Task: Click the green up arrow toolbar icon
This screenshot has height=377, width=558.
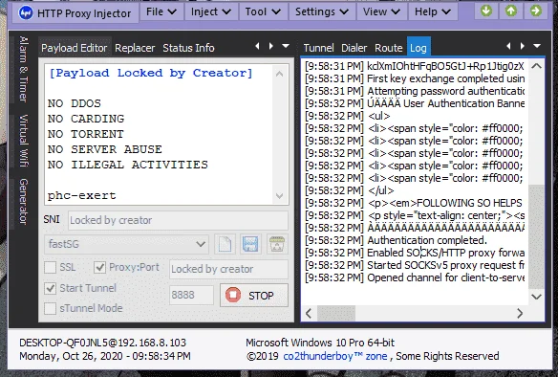Action: [x=511, y=11]
